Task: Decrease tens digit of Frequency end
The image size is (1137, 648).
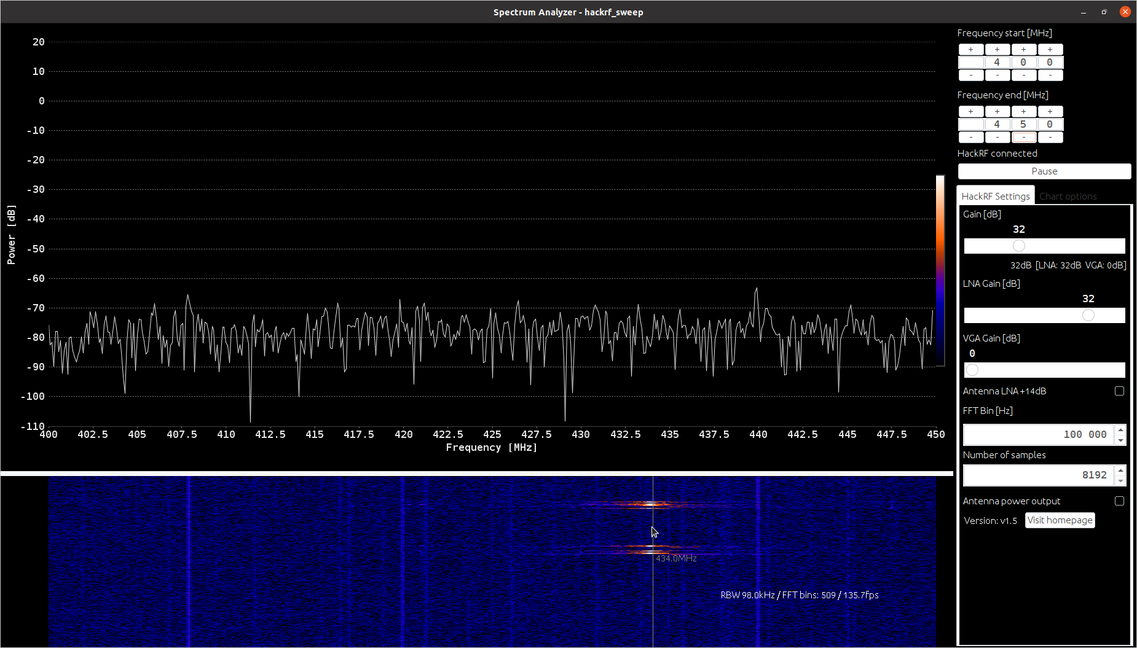Action: [1023, 138]
